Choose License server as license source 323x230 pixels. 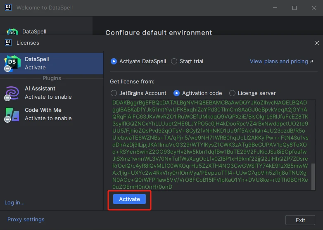pyautogui.click(x=233, y=93)
